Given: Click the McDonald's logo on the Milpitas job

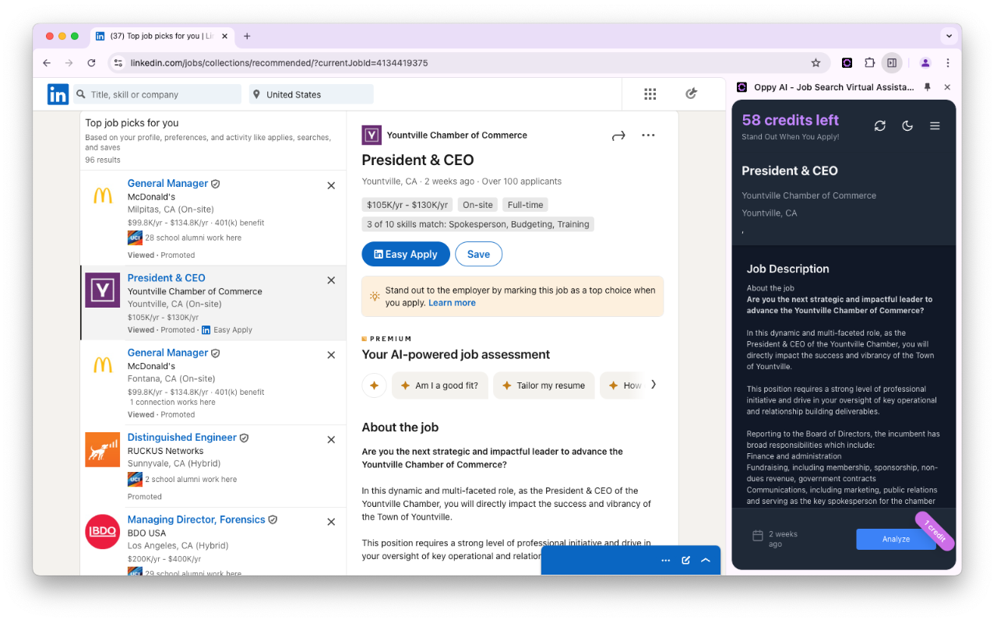Looking at the screenshot, I should 103,195.
